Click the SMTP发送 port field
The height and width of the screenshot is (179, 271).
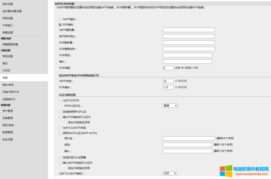(168, 81)
